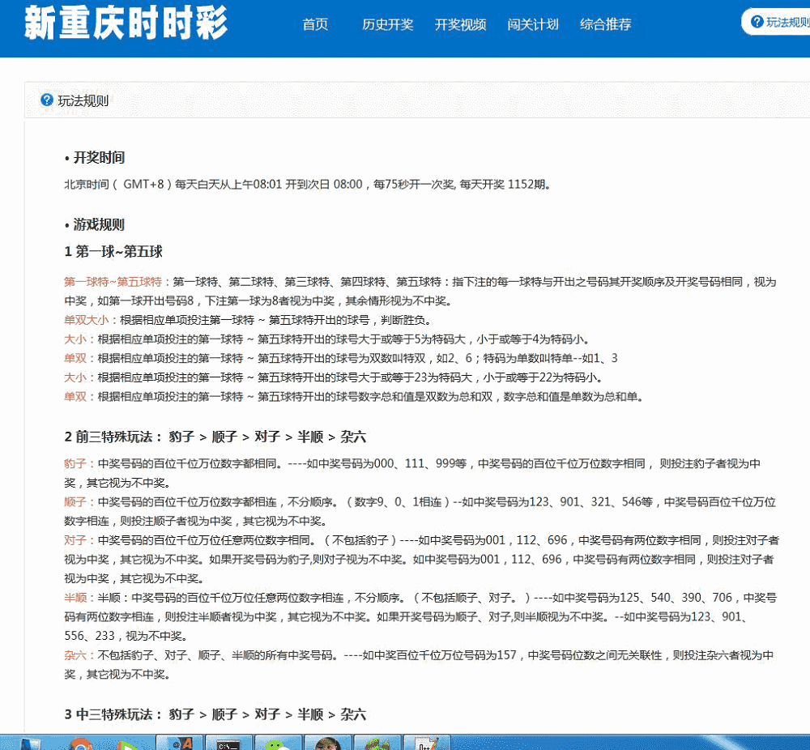Click the 半顺 rule label
Image resolution: width=810 pixels, height=750 pixels.
pyautogui.click(x=74, y=598)
